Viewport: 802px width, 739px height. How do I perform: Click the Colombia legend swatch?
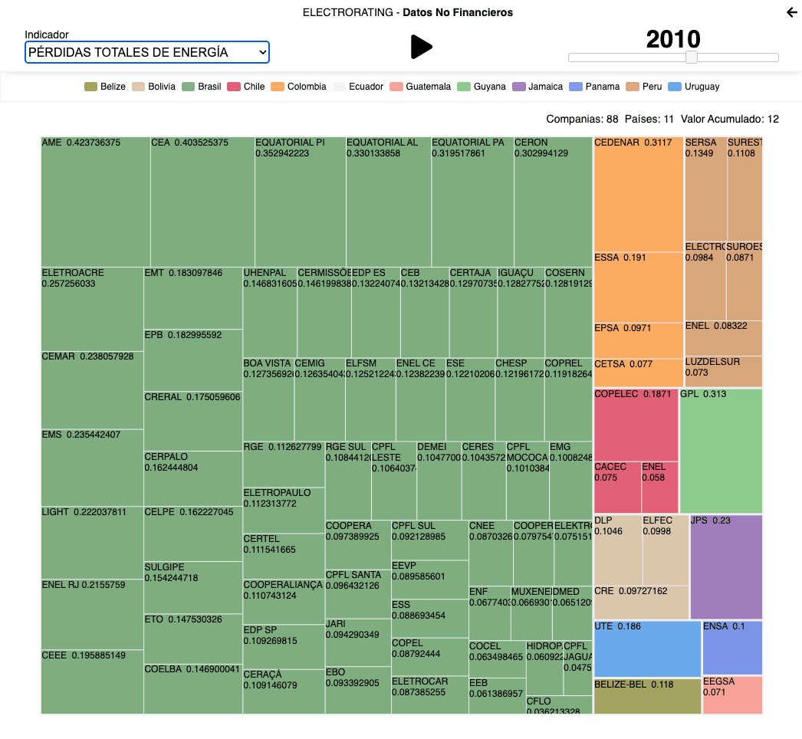tap(278, 87)
